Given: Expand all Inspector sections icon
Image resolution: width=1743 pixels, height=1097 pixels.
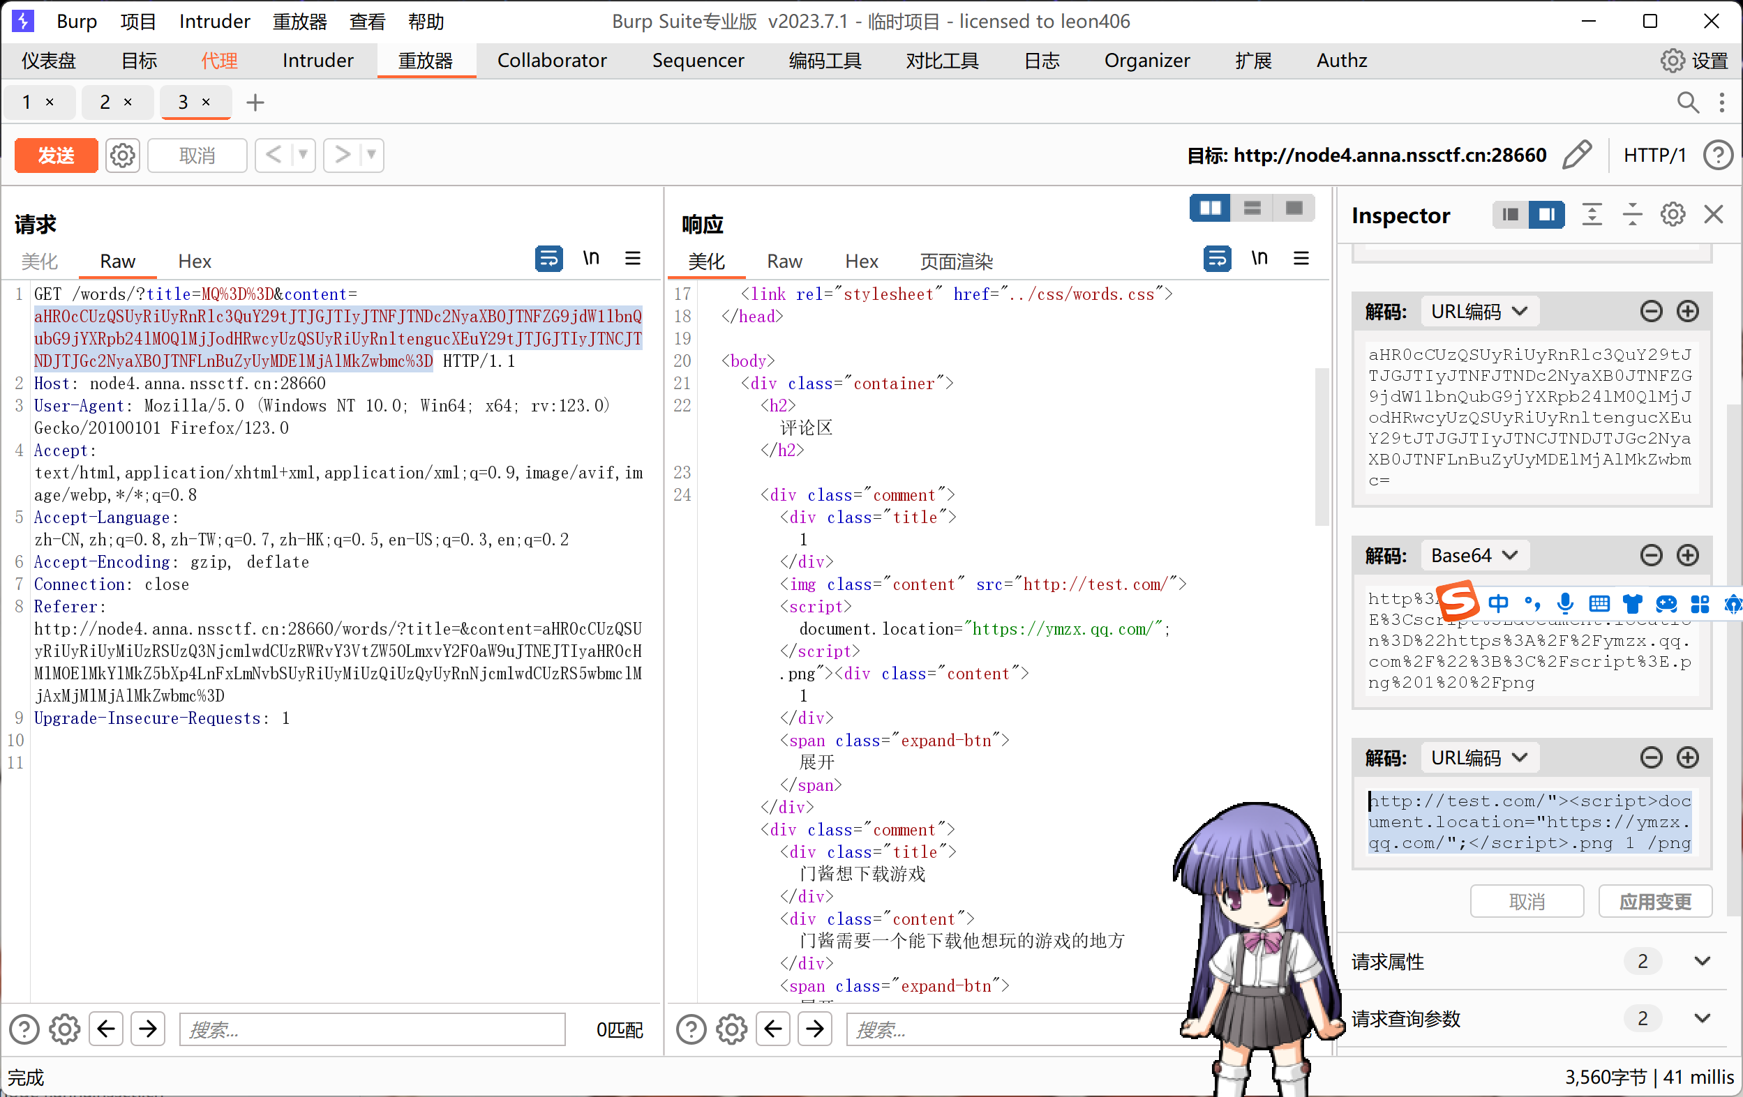Looking at the screenshot, I should 1592,214.
